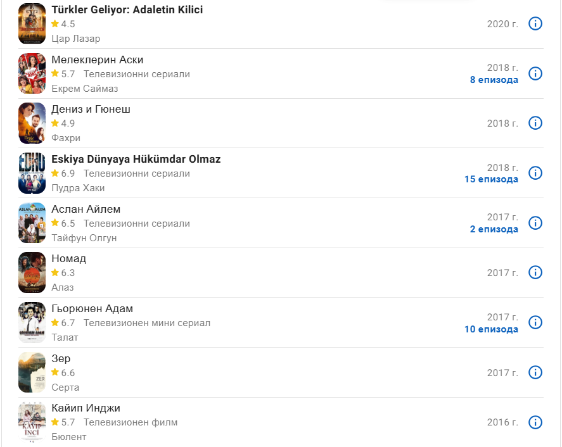Click info icon for Мелеклерин Аски
This screenshot has width=562, height=447.
(535, 73)
